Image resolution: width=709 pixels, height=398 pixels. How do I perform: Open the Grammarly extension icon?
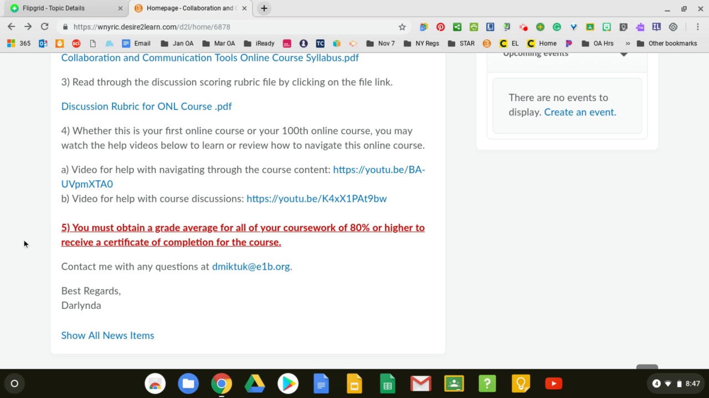pyautogui.click(x=557, y=27)
